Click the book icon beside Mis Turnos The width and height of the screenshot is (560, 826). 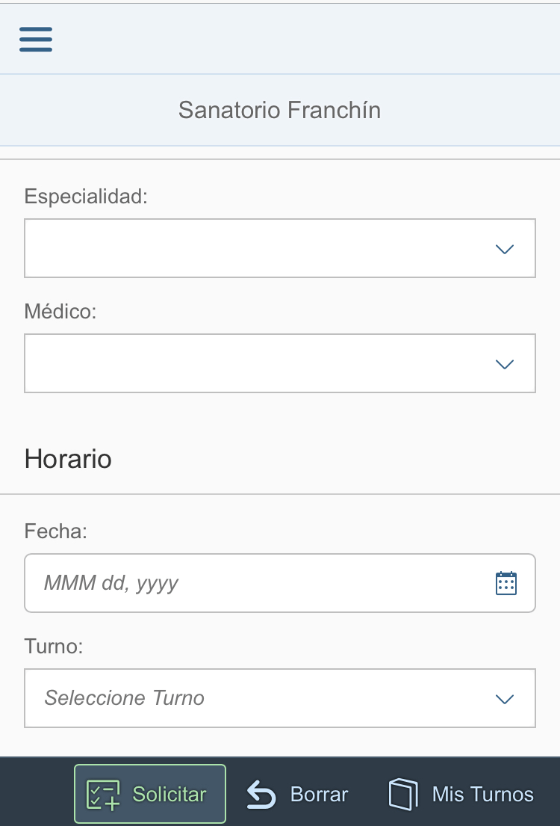(403, 795)
